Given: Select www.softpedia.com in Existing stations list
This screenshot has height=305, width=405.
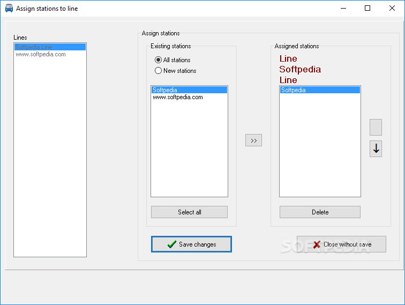Looking at the screenshot, I should [189, 97].
